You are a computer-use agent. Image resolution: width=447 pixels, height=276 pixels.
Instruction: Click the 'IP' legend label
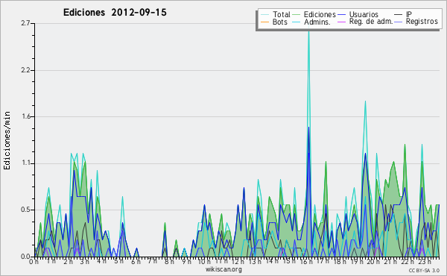(409, 14)
